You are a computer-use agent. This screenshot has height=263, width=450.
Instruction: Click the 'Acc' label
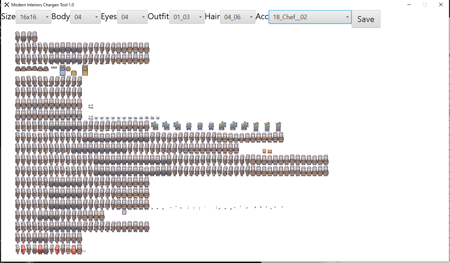pos(262,16)
